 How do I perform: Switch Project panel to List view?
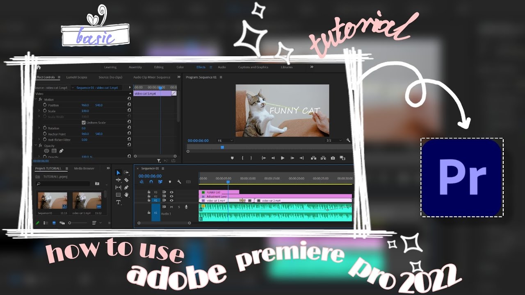46,223
